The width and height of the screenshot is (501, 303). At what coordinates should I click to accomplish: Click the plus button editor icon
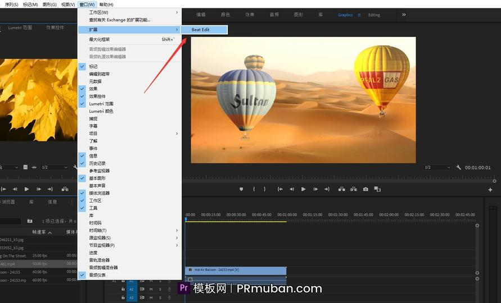[x=490, y=190]
